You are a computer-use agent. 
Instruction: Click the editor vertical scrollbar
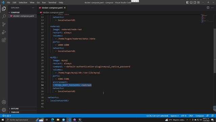[x=215, y=50]
